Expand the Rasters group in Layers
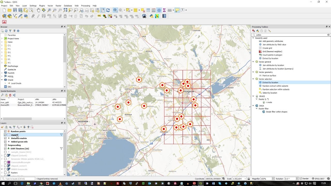The image size is (331, 186). click(x=2, y=173)
